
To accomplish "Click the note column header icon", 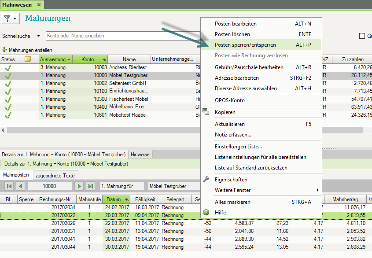I will click(x=27, y=59).
